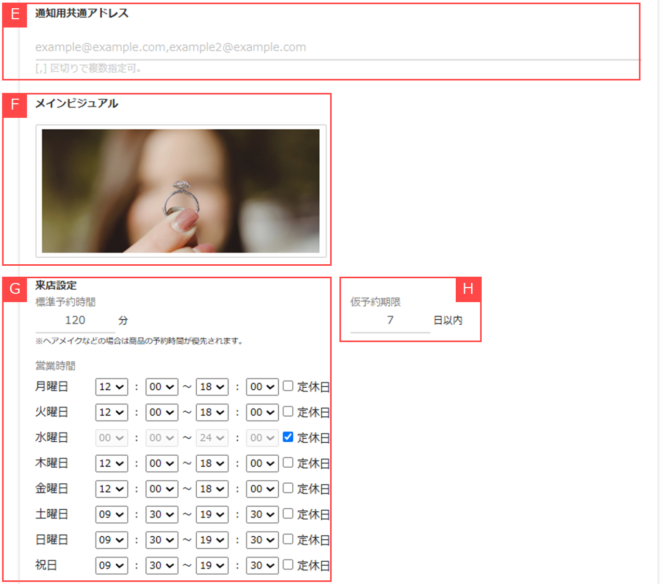Open Thursday opening minute dropdown

point(162,463)
